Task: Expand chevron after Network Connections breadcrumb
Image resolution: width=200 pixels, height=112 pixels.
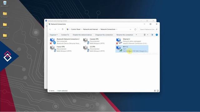Action: point(117,29)
